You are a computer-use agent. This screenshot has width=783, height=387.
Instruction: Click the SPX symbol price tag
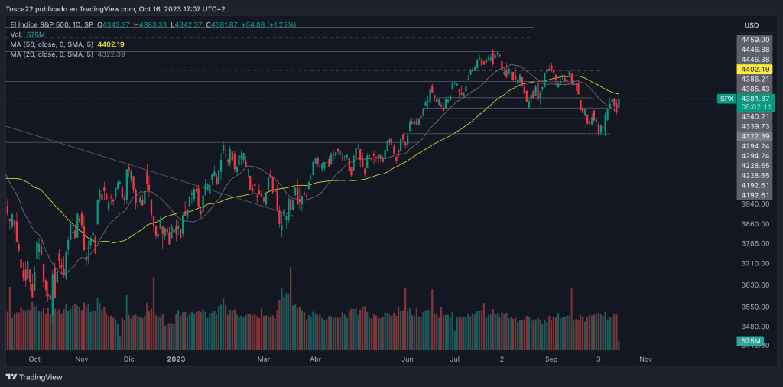[x=726, y=99]
